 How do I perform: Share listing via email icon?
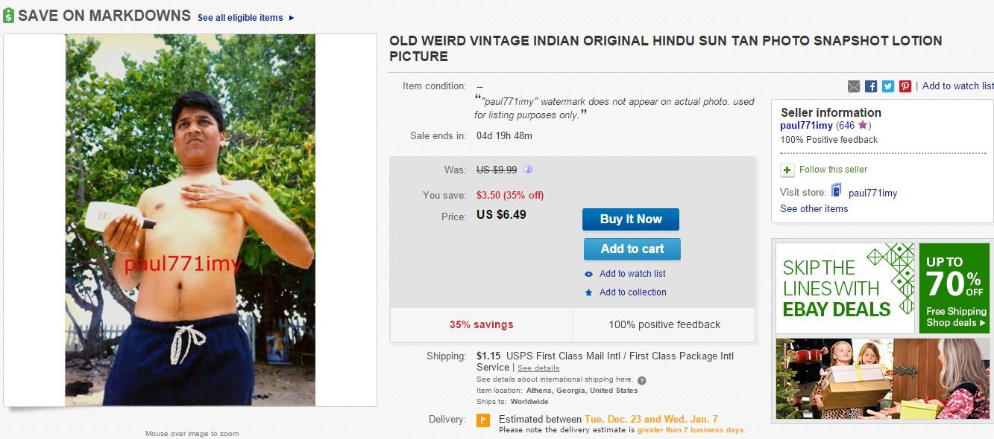(854, 86)
